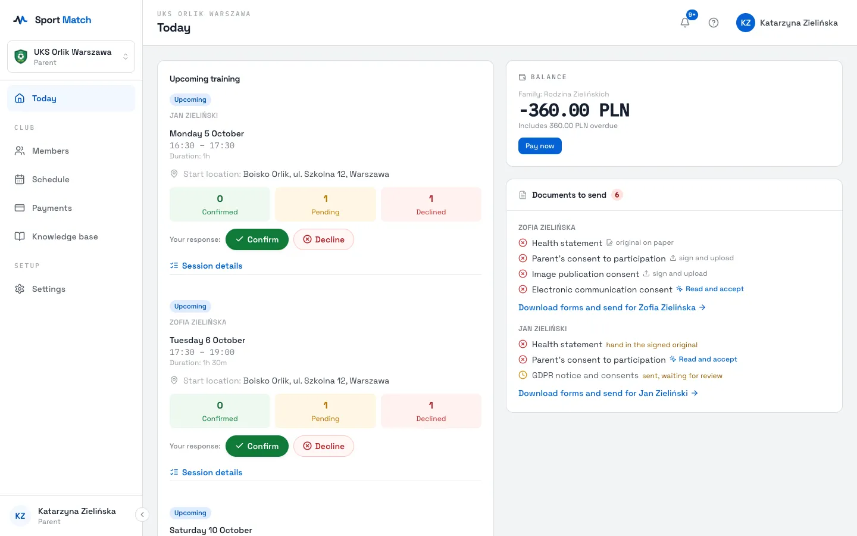
Task: Click KZ avatar in top header
Action: [745, 23]
